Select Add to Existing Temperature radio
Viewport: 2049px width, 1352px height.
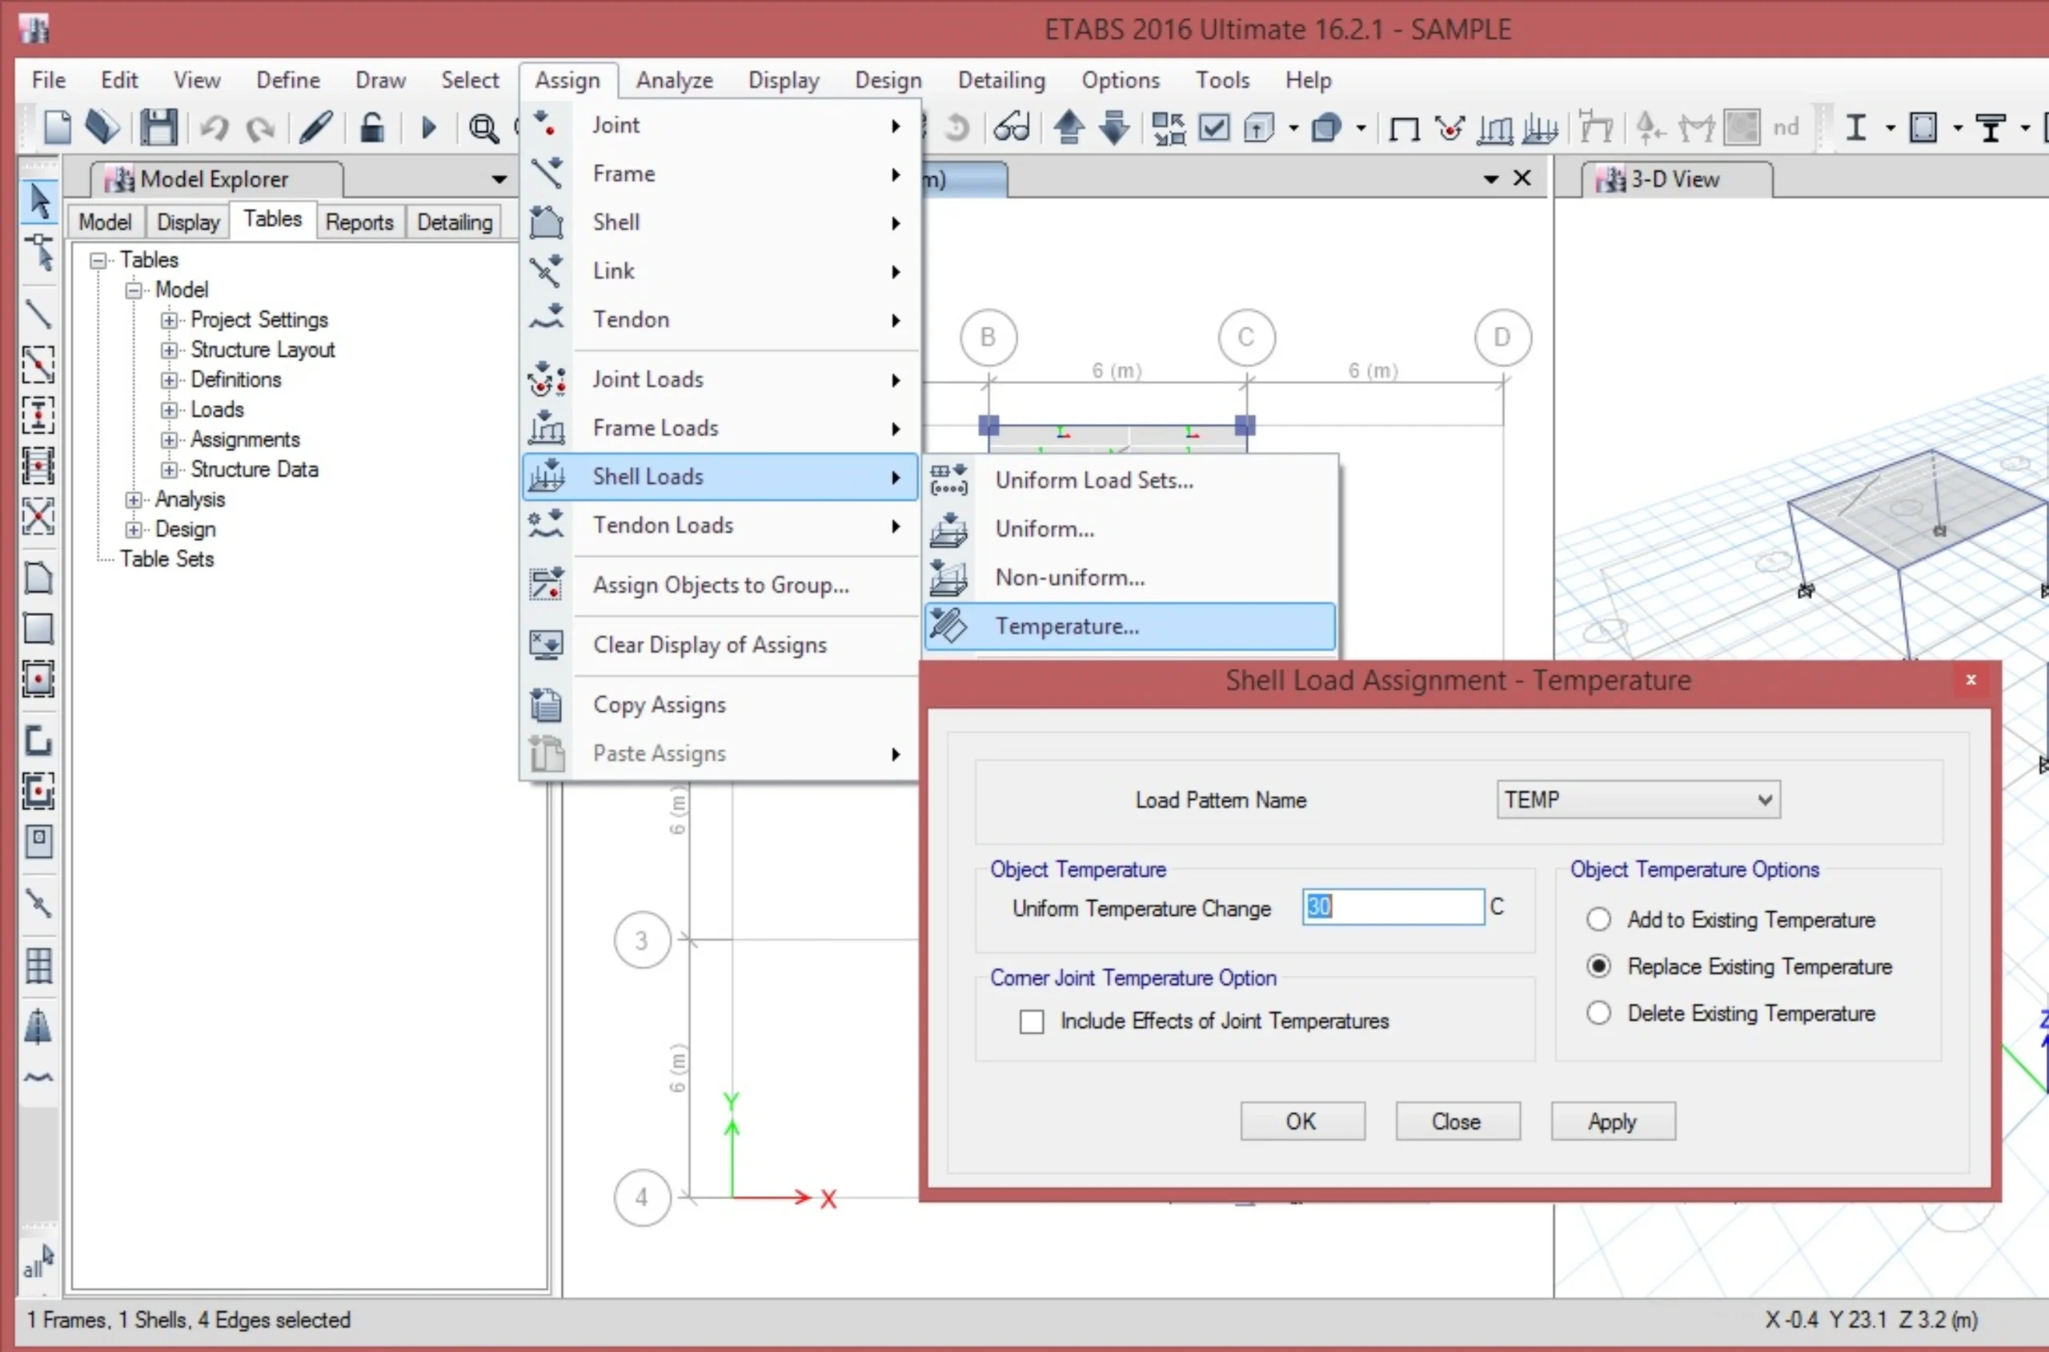point(1598,919)
